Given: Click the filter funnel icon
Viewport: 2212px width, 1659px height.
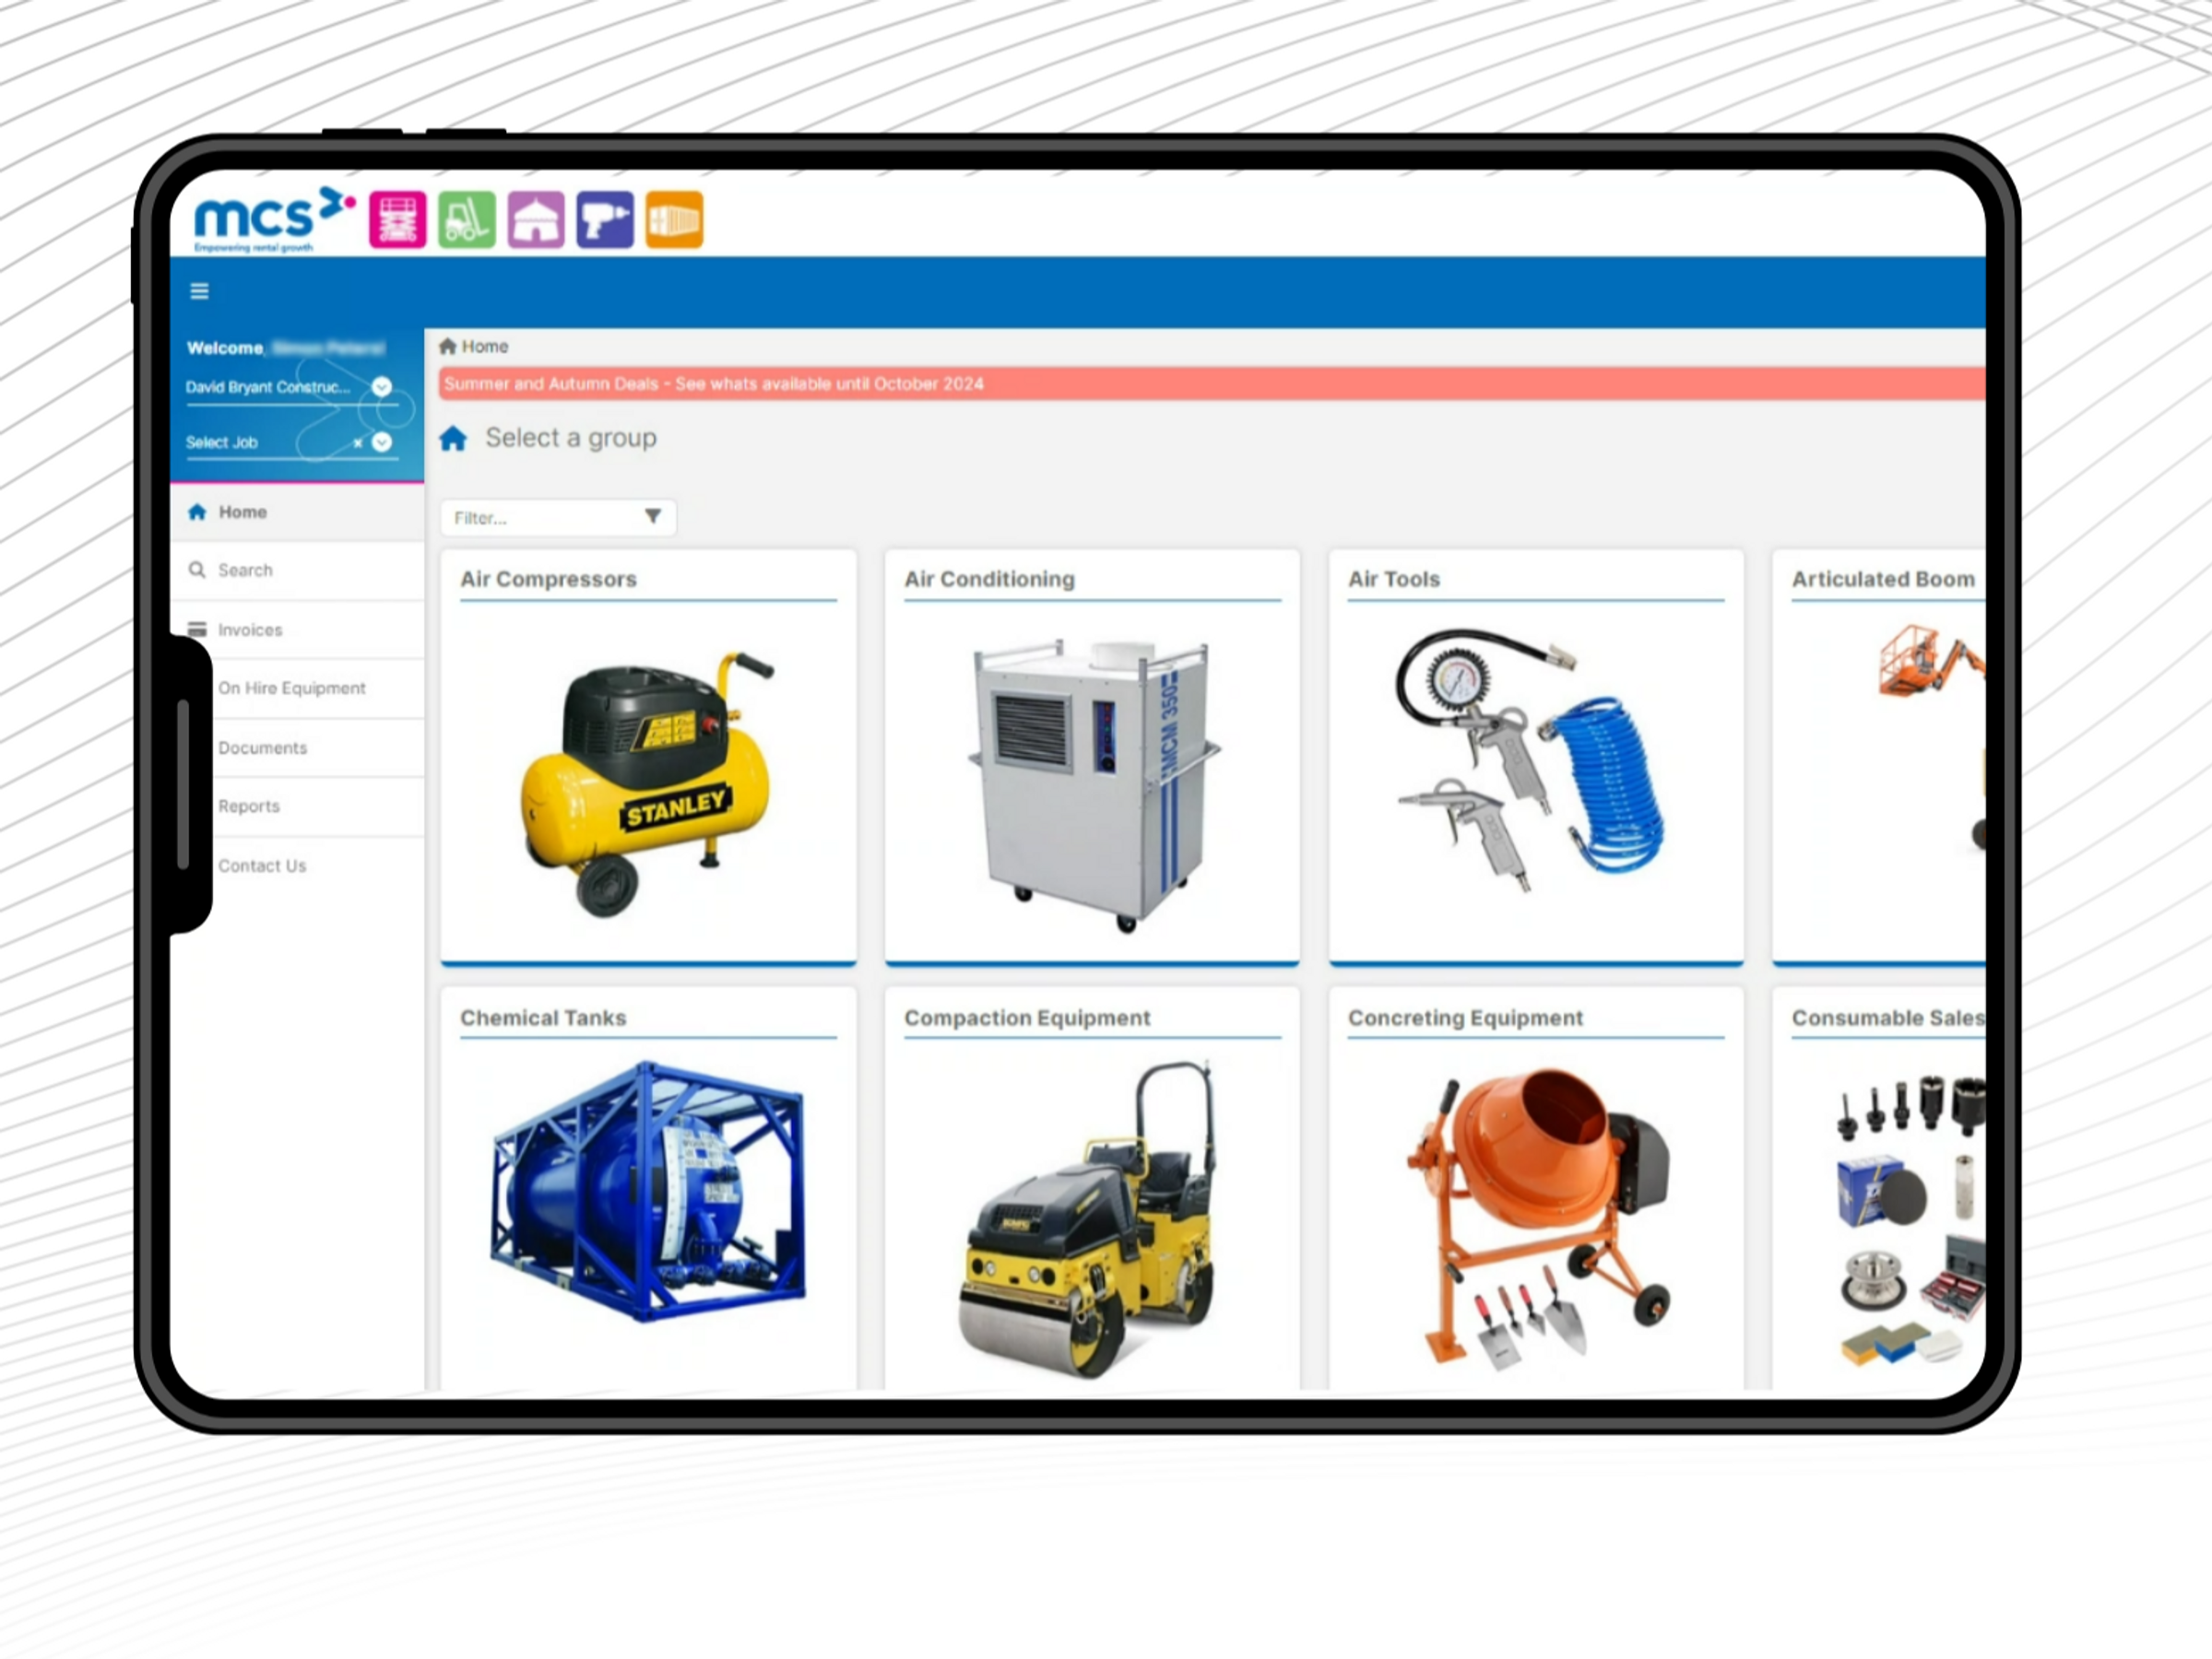Looking at the screenshot, I should 653,517.
